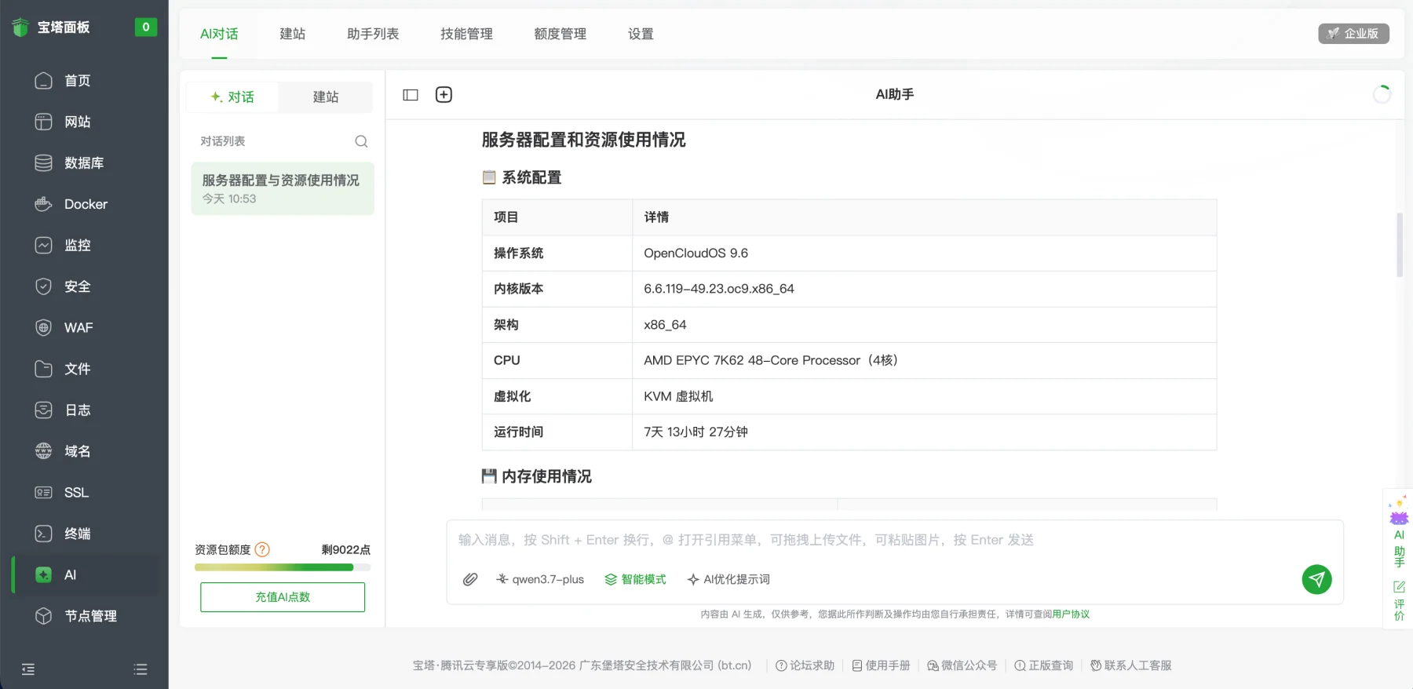Click the notification count badge 0

145,27
